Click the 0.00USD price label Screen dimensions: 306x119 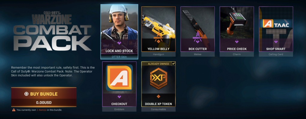click(44, 103)
